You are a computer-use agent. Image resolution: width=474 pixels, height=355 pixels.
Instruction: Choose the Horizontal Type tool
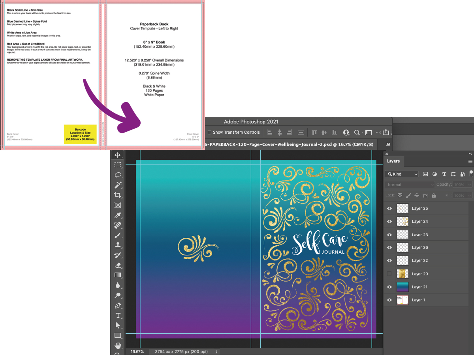pyautogui.click(x=118, y=315)
